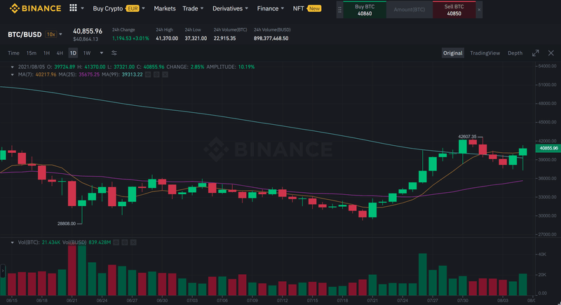Click the Markets link
Screen dimensions: 561x305
point(165,8)
